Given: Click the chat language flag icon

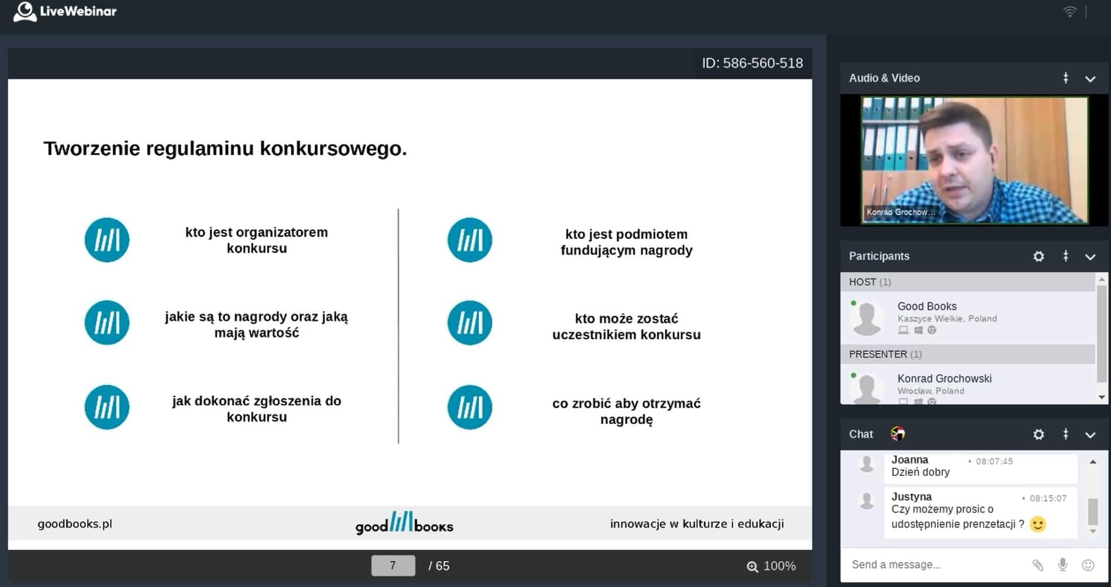Looking at the screenshot, I should 898,434.
